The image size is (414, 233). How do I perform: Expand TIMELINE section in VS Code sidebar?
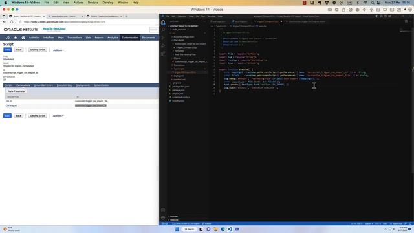pyautogui.click(x=174, y=220)
